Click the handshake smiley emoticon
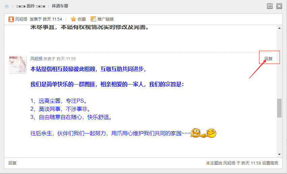Viewport: 287px width, 174px height. pos(203,133)
